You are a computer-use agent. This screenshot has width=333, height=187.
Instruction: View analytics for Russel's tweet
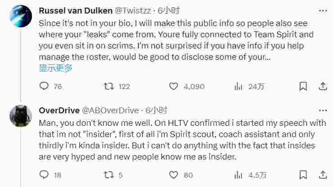pos(238,86)
